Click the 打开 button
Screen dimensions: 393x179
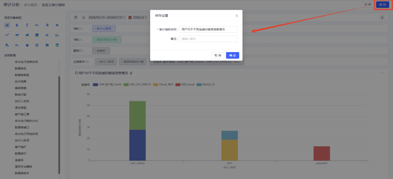coord(368,5)
